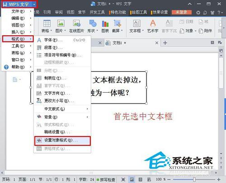This screenshot has width=226, height=183.
Task: Open the 工具(T) menu item
Action: coord(18,46)
